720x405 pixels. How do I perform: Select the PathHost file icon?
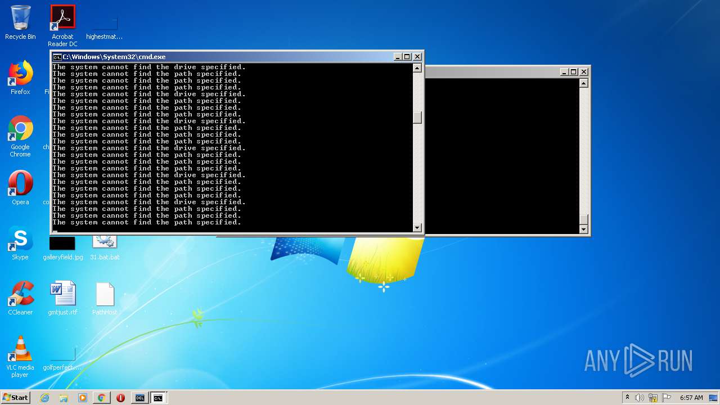tap(105, 298)
